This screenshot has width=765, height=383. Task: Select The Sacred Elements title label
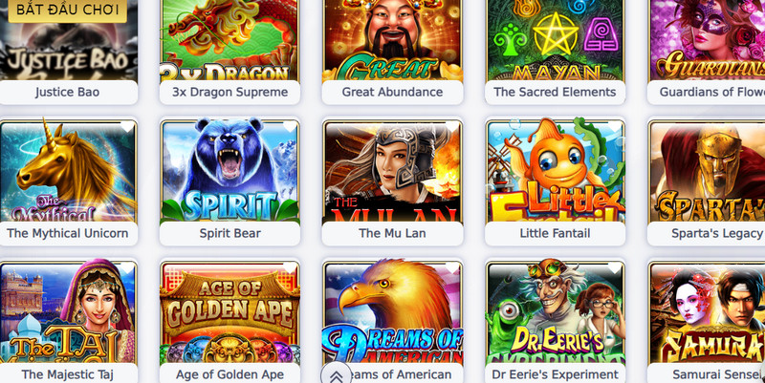tap(555, 92)
